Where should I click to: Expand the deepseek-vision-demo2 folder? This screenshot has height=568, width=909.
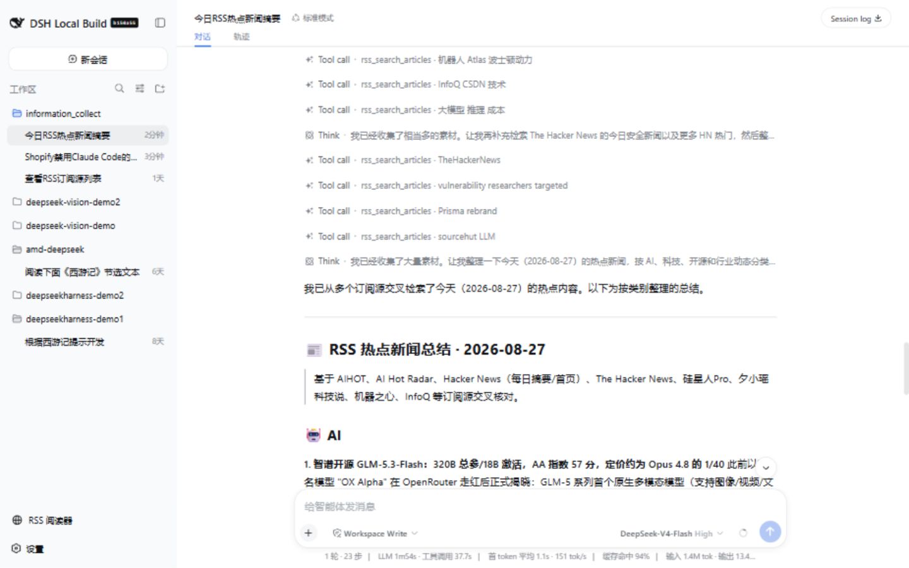tap(88, 202)
